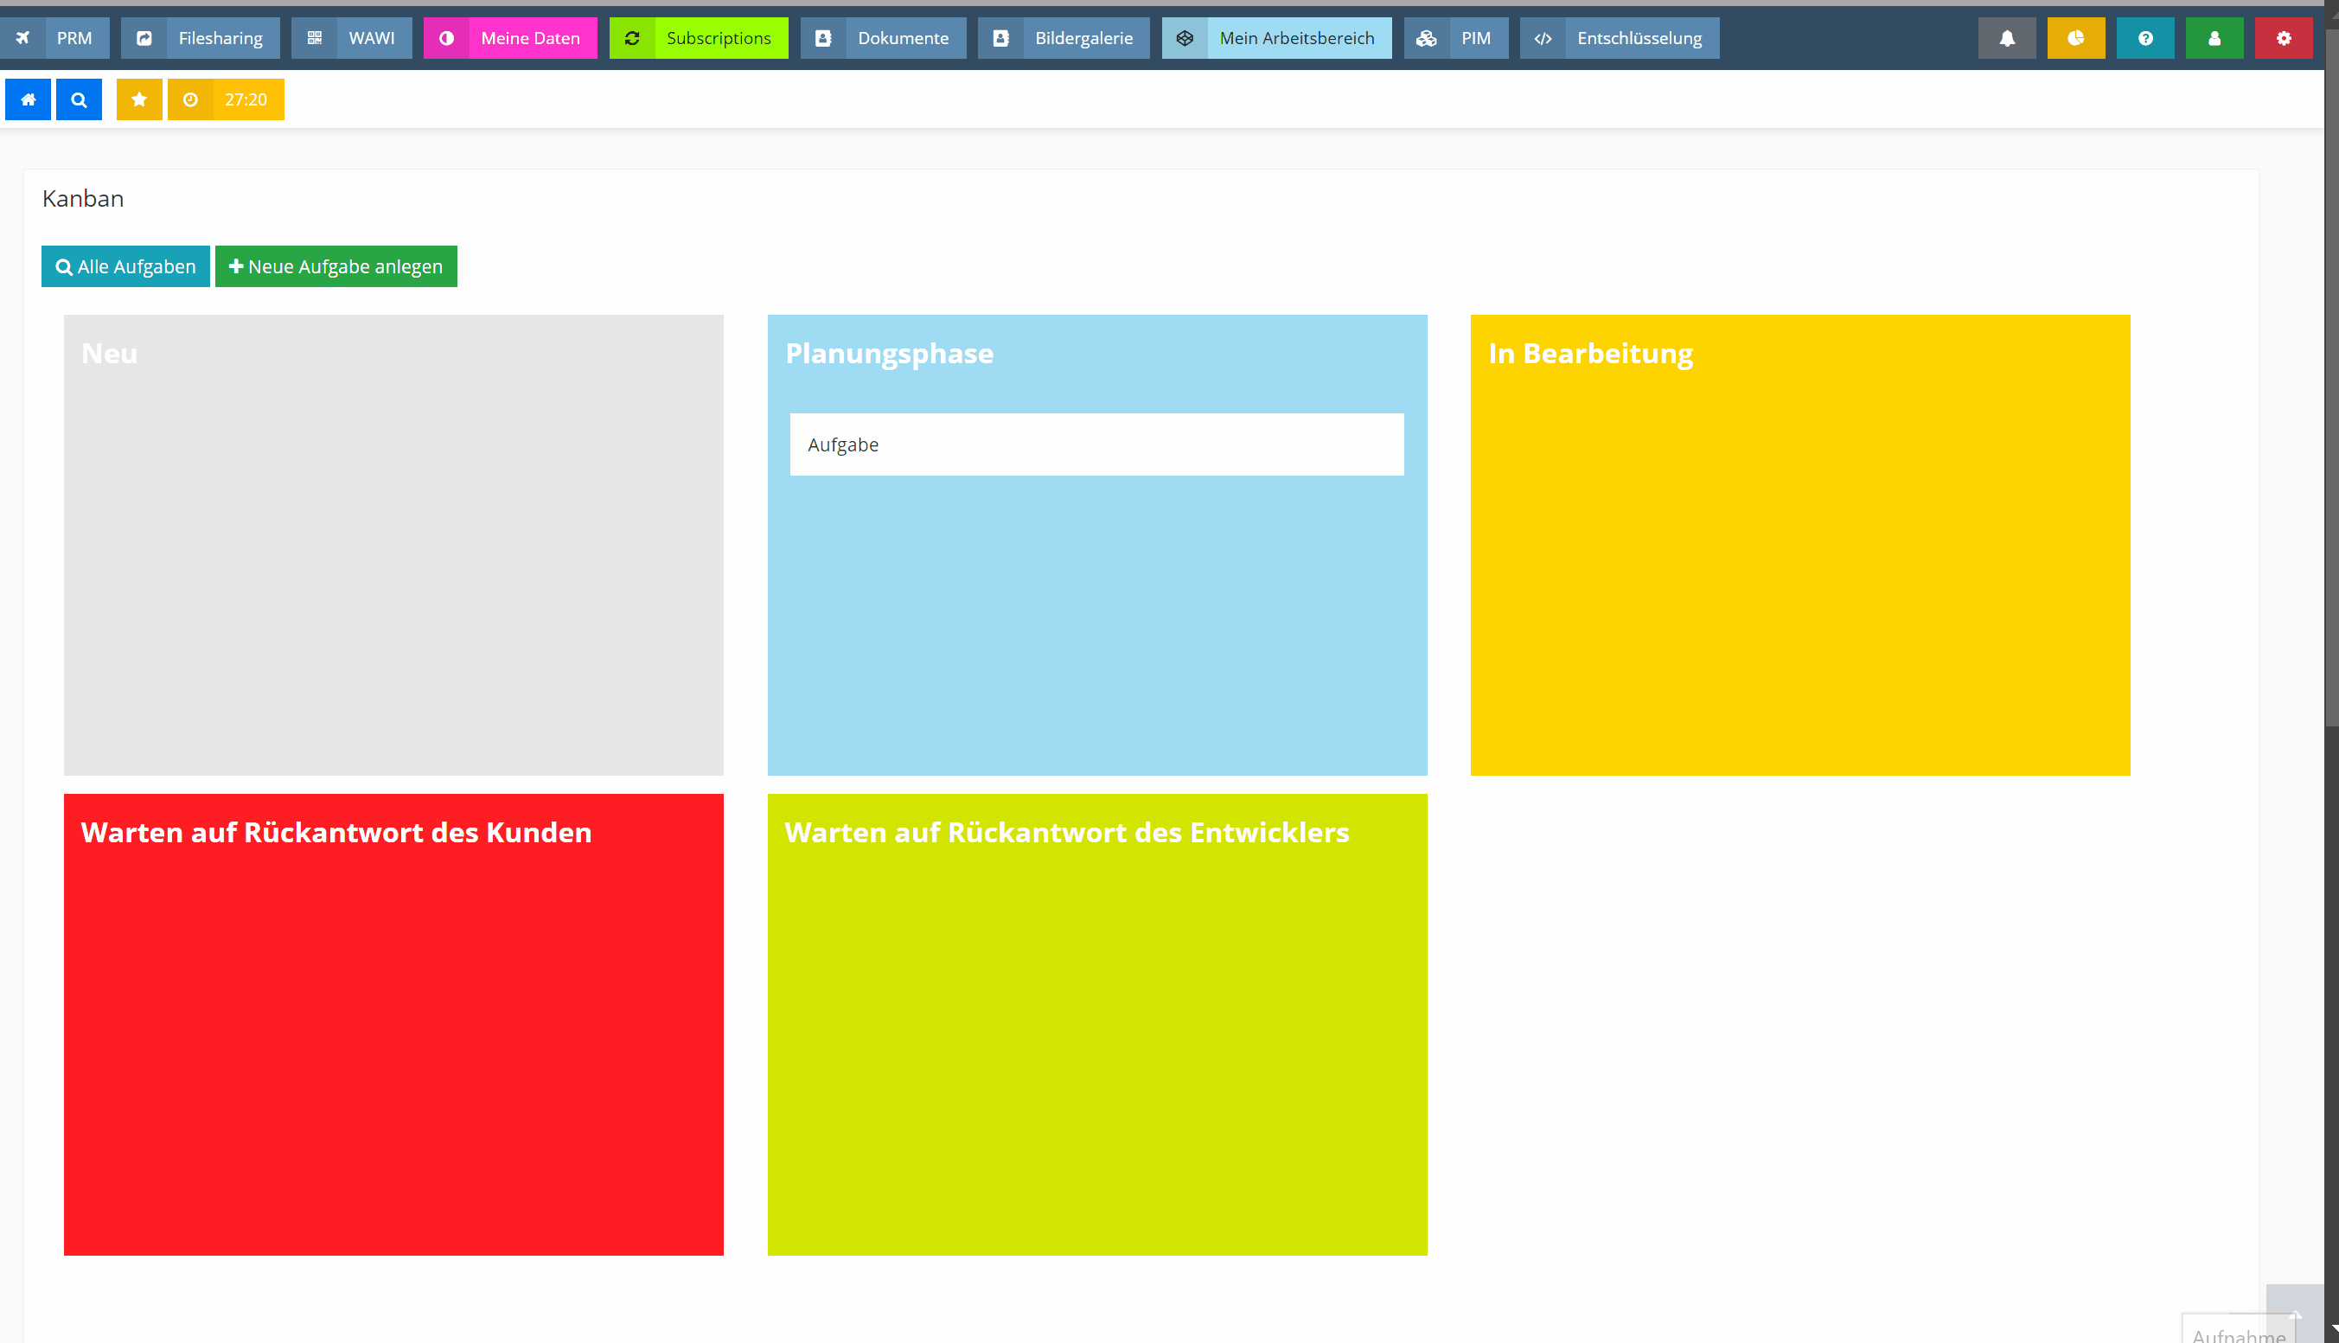Open the notifications bell icon
Viewport: 2339px width, 1343px height.
[x=2006, y=38]
